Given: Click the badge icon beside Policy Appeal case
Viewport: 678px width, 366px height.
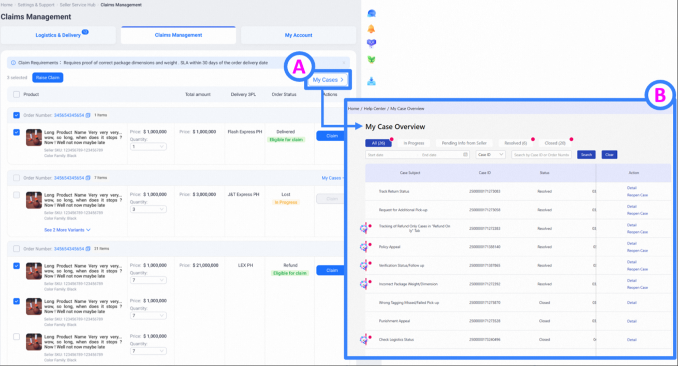Looking at the screenshot, I should click(x=364, y=247).
